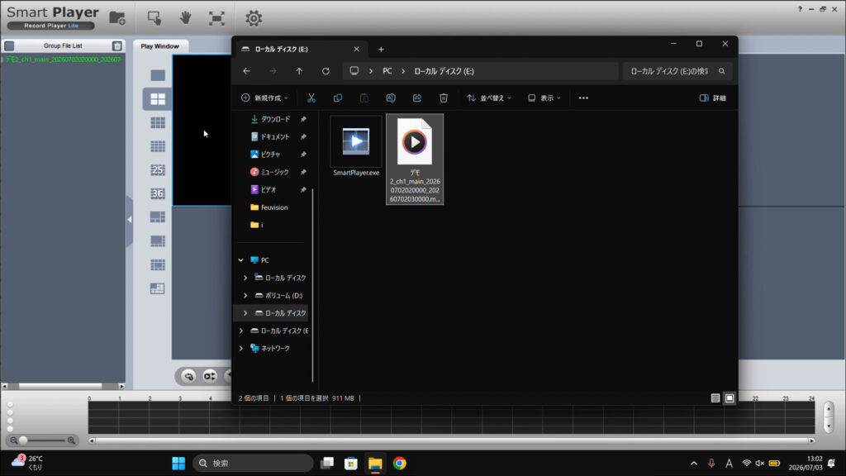Choose the 36-split window layout
This screenshot has width=846, height=476.
(158, 193)
